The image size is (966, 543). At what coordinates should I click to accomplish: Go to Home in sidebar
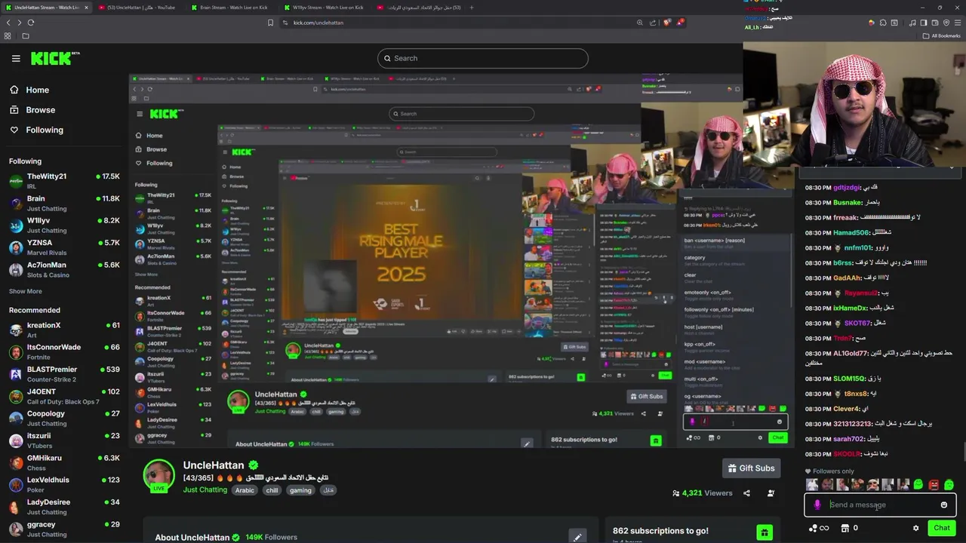tap(29, 90)
